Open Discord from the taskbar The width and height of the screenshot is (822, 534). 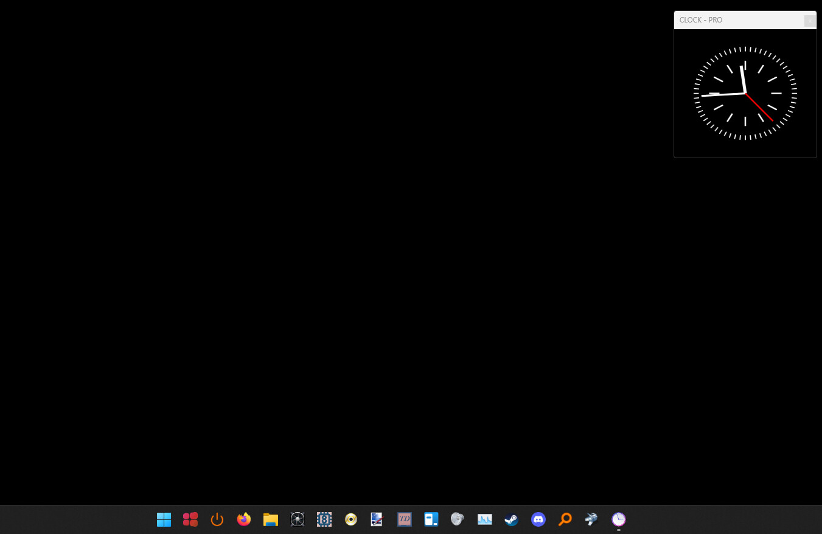pos(538,519)
